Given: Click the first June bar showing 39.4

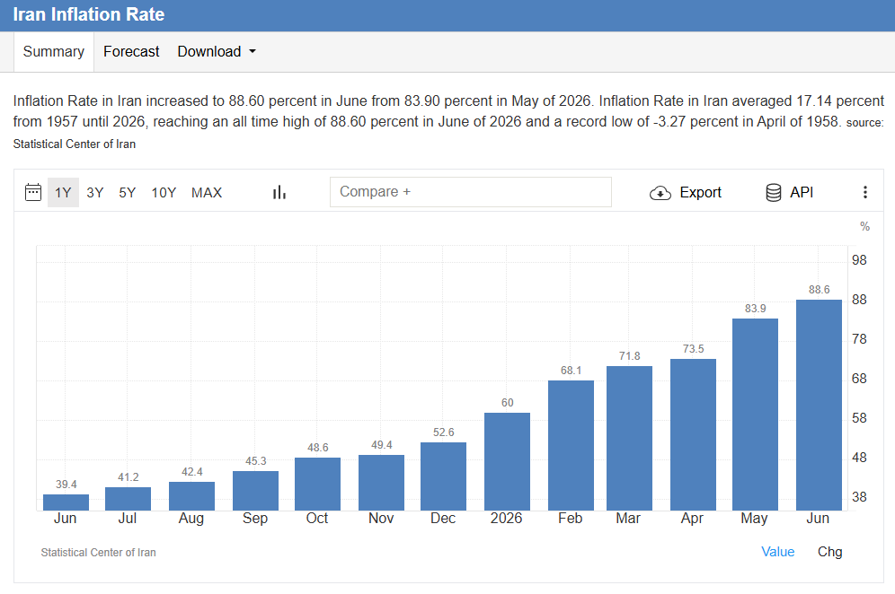Looking at the screenshot, I should 66,502.
